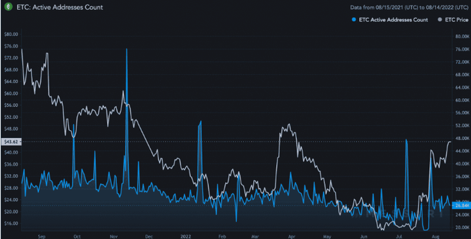Select Jun on the time axis
Screen dimensions: 471x239
(364, 236)
